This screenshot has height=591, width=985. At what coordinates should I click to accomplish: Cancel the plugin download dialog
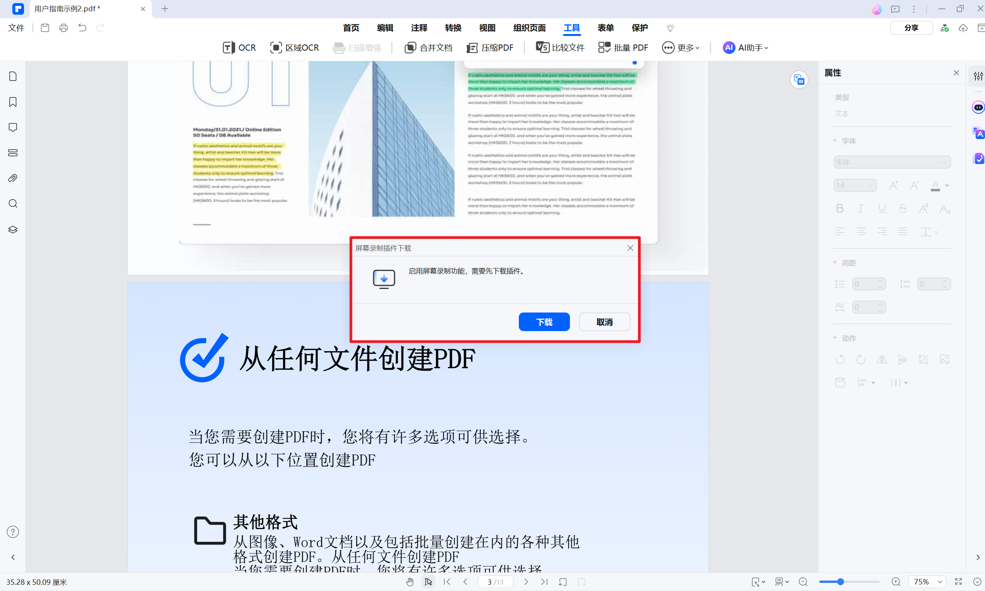[x=604, y=322]
